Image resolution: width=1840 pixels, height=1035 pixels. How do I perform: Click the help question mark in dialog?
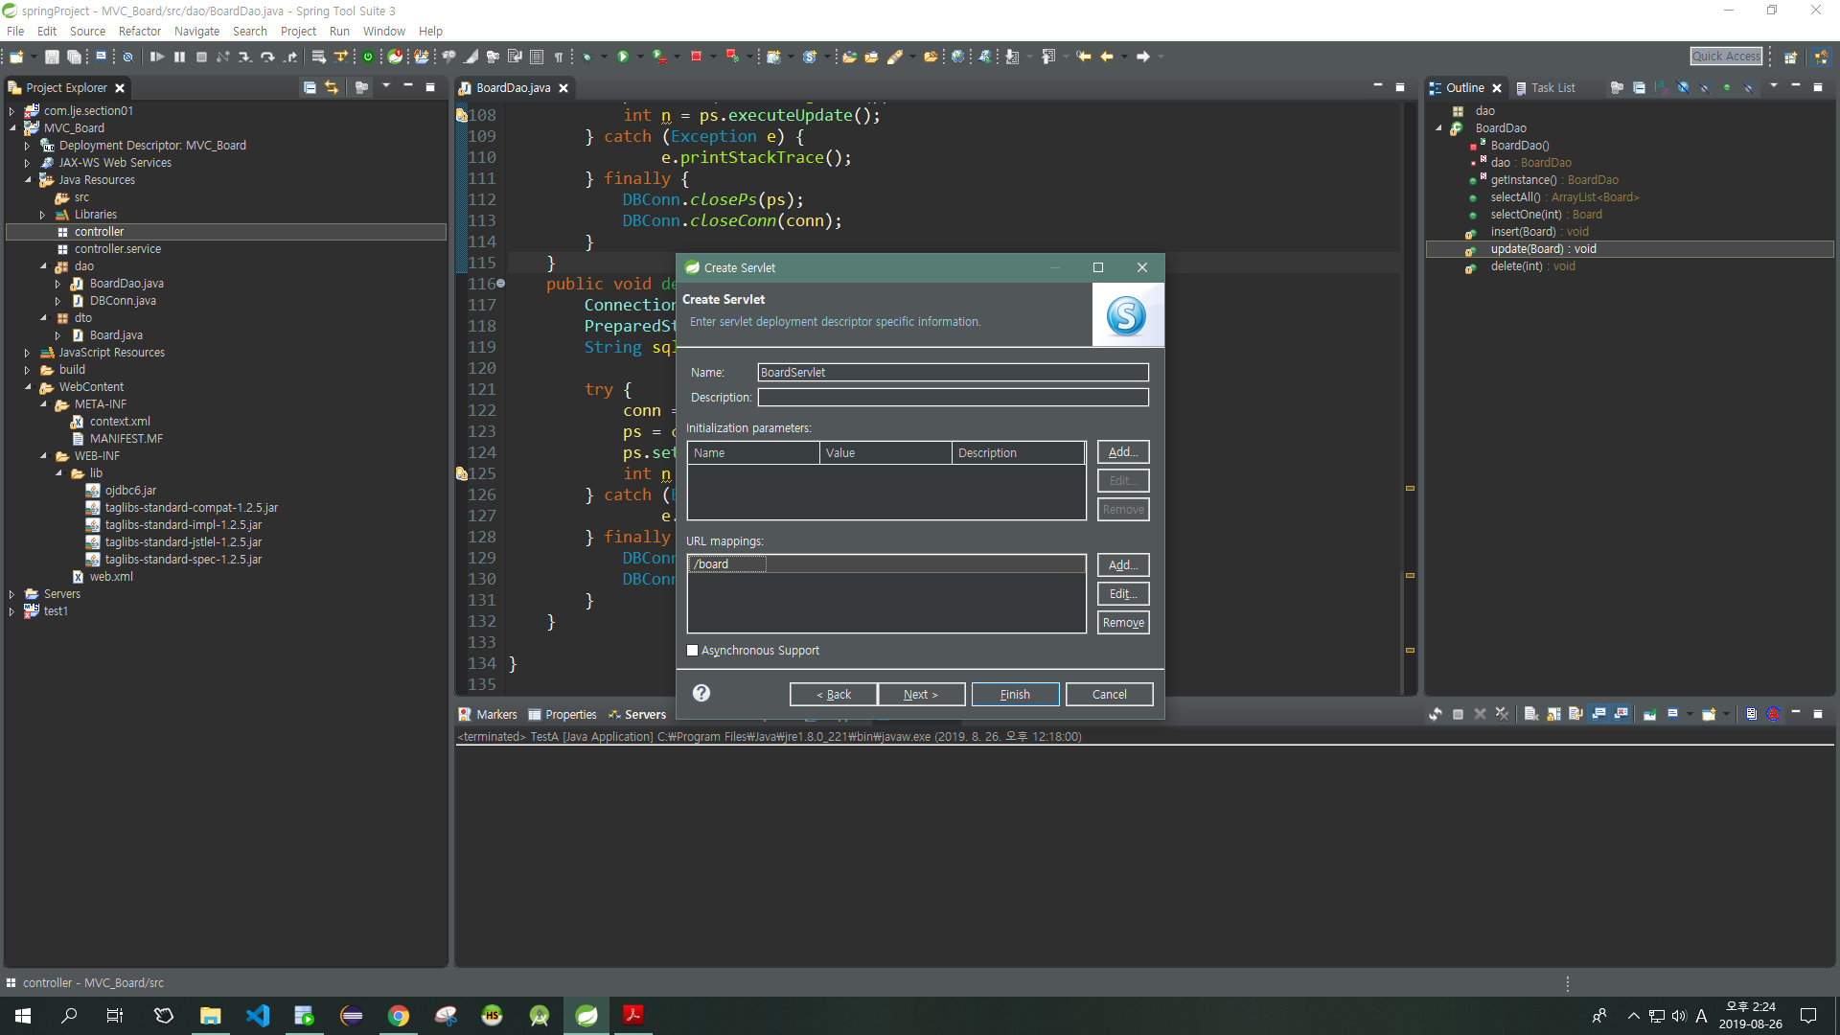coord(701,693)
